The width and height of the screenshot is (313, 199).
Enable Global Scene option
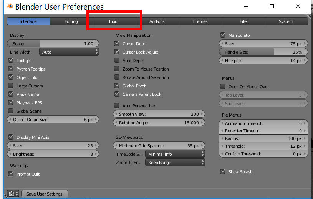(x=11, y=111)
